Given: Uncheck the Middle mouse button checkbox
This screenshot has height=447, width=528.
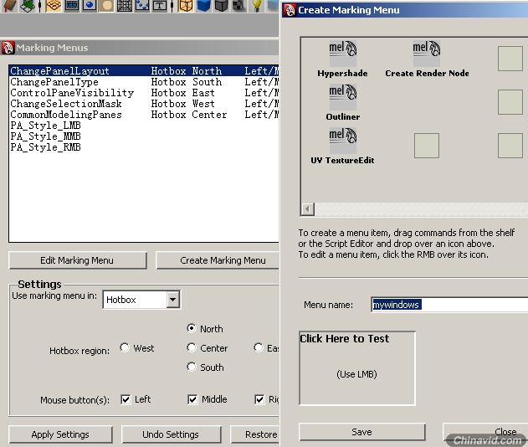Looking at the screenshot, I should [192, 399].
